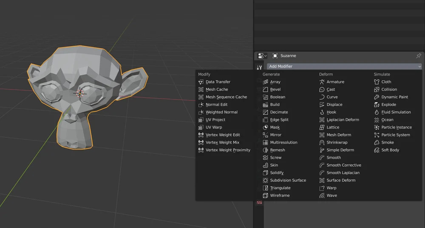Click the Cloth simulation icon
425x228 pixels.
pyautogui.click(x=377, y=82)
